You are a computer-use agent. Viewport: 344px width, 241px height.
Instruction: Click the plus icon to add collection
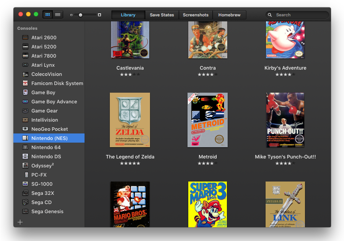(20, 222)
